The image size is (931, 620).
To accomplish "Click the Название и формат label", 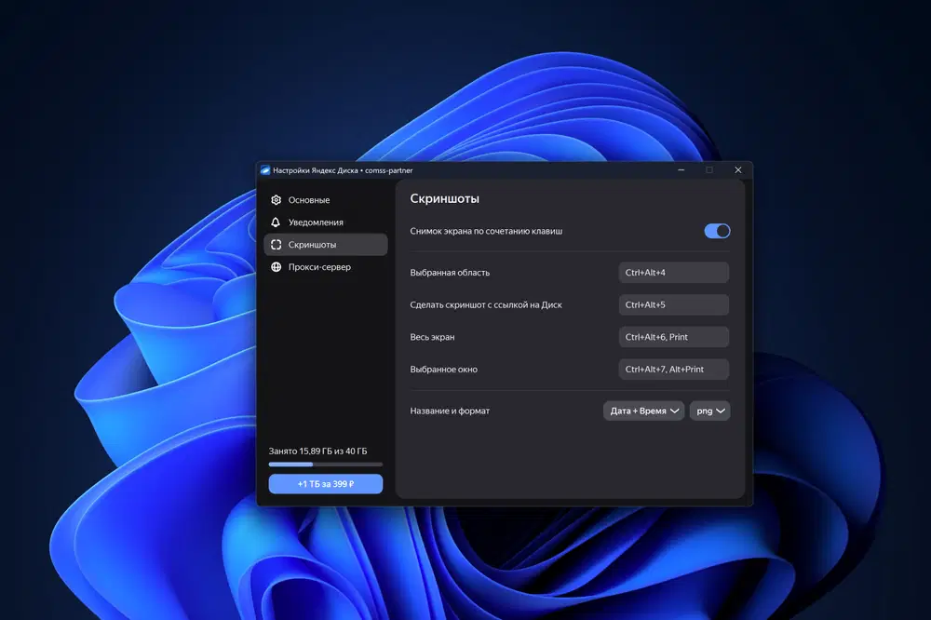I will tap(450, 411).
